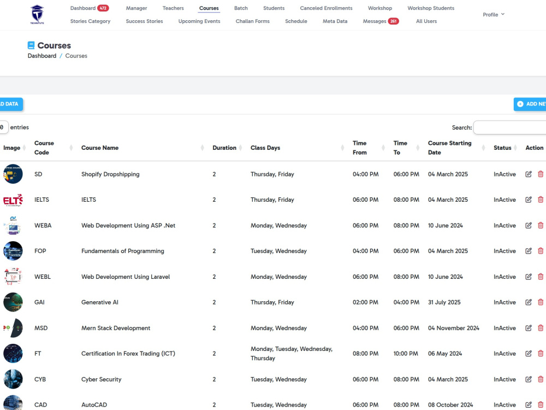Click the 'Monday, Tuesday, Wednesday, Thursday' cell
The height and width of the screenshot is (410, 546).
tap(292, 354)
